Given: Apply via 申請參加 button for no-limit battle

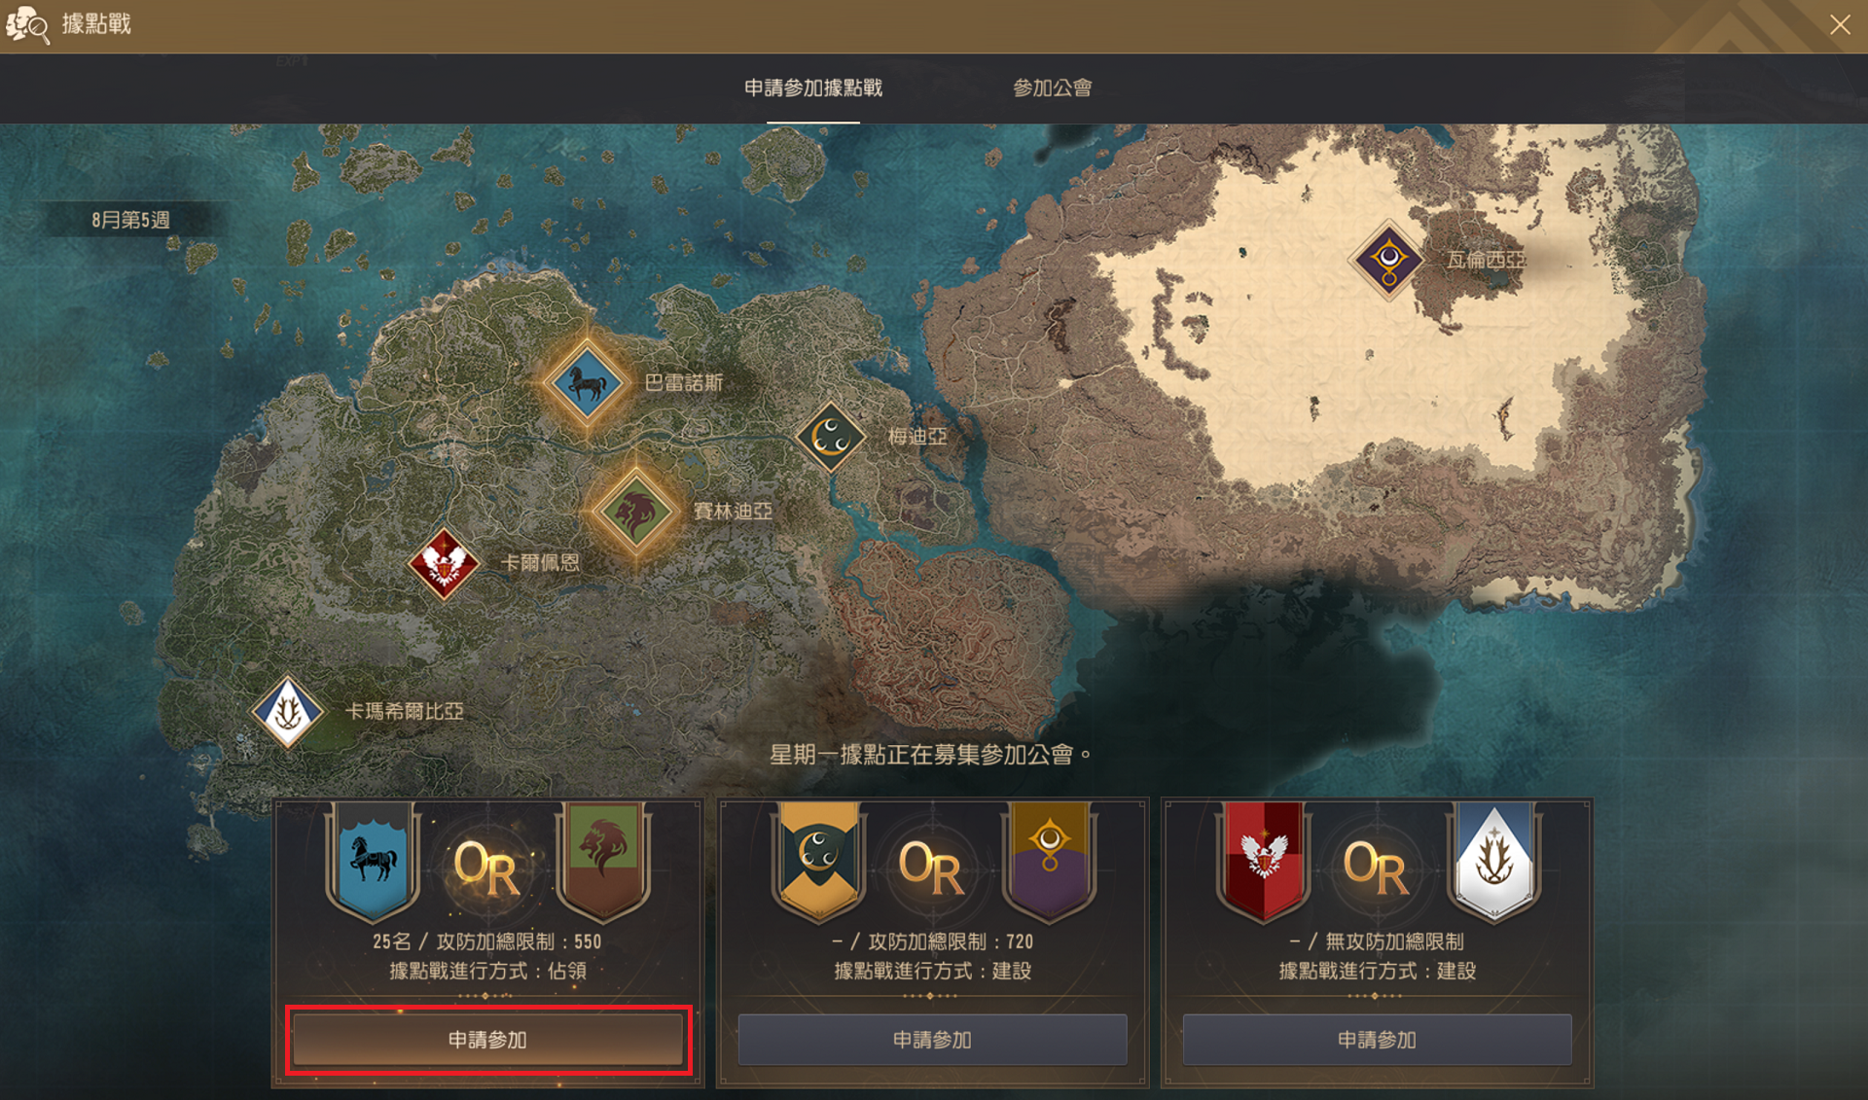Looking at the screenshot, I should click(x=1377, y=1040).
